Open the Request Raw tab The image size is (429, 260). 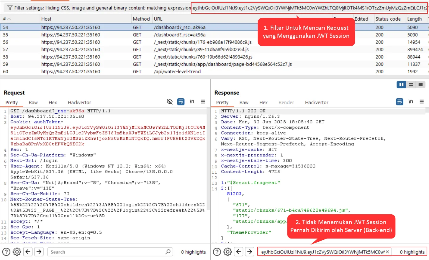pos(33,102)
